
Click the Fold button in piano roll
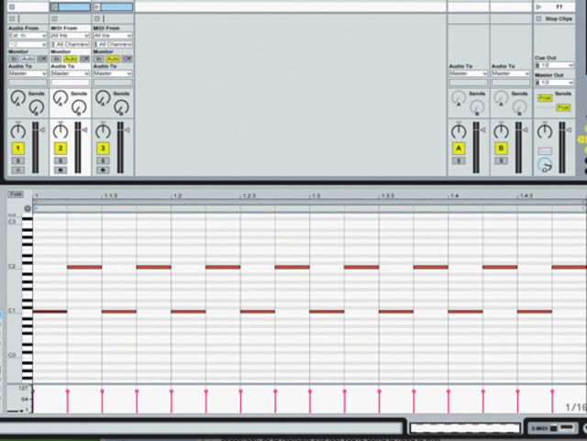coord(16,194)
